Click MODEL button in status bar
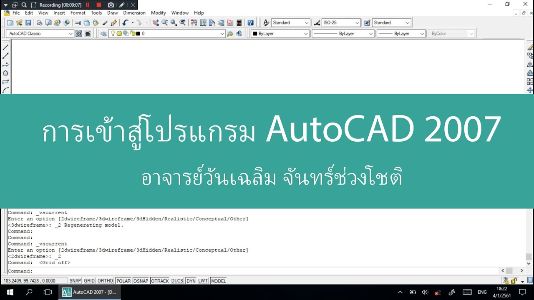This screenshot has height=300, width=534. click(x=219, y=281)
